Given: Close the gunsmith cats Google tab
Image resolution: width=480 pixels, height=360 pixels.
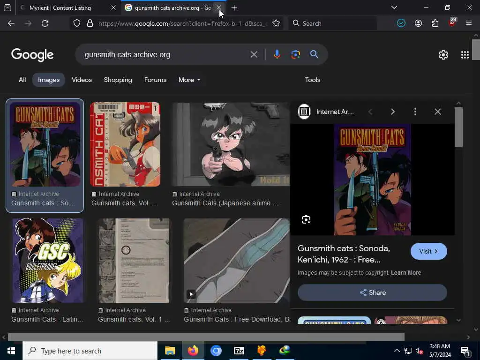Looking at the screenshot, I should pyautogui.click(x=219, y=7).
